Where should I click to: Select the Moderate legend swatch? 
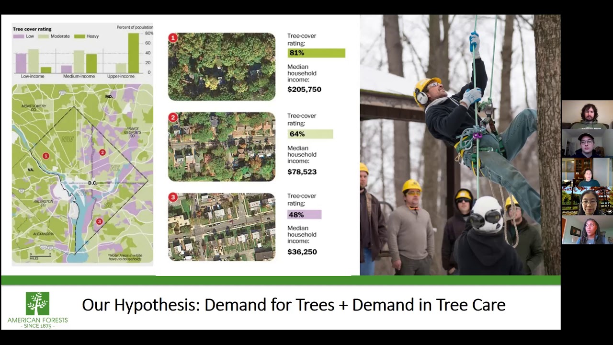point(43,36)
